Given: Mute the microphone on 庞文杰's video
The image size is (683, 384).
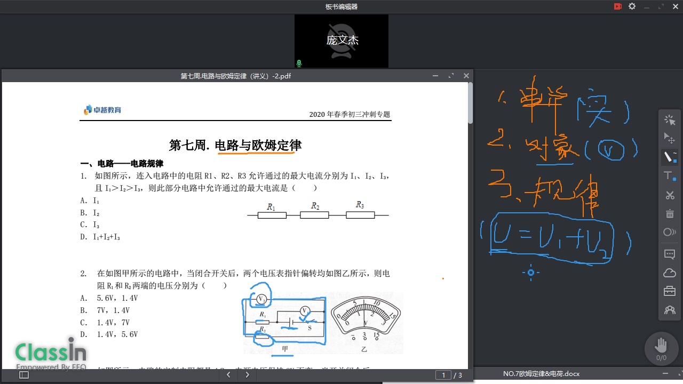Looking at the screenshot, I should coord(299,62).
